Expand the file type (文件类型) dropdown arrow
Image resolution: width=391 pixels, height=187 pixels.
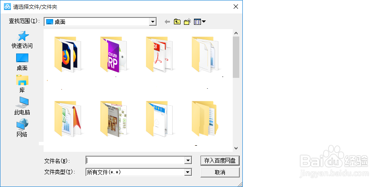(x=188, y=172)
